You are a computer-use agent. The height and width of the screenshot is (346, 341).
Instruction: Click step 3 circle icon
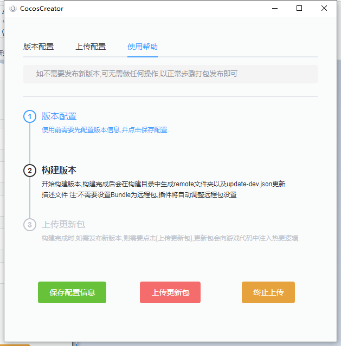pos(30,225)
